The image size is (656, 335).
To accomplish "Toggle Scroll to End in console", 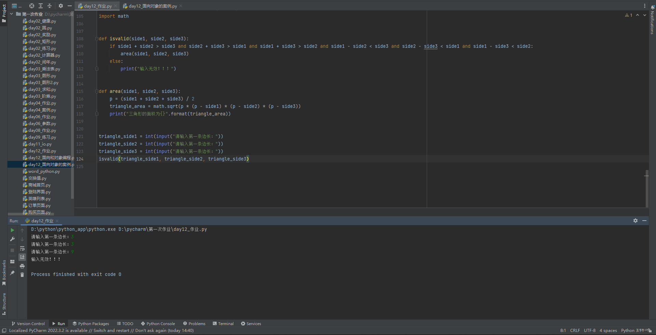I will pos(22,257).
